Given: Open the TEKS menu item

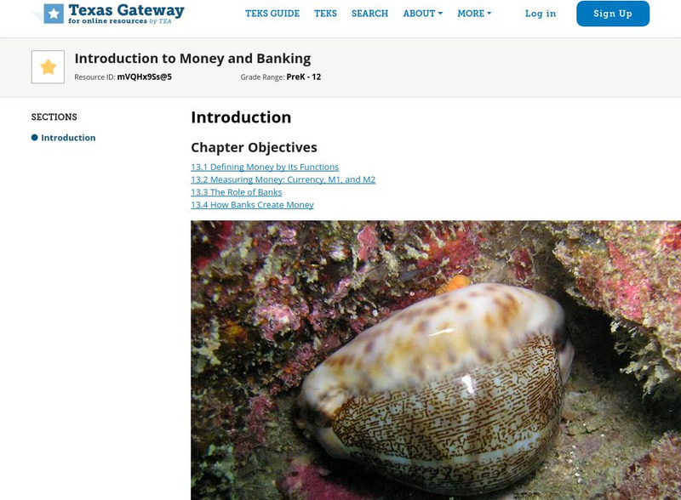Looking at the screenshot, I should click(325, 14).
